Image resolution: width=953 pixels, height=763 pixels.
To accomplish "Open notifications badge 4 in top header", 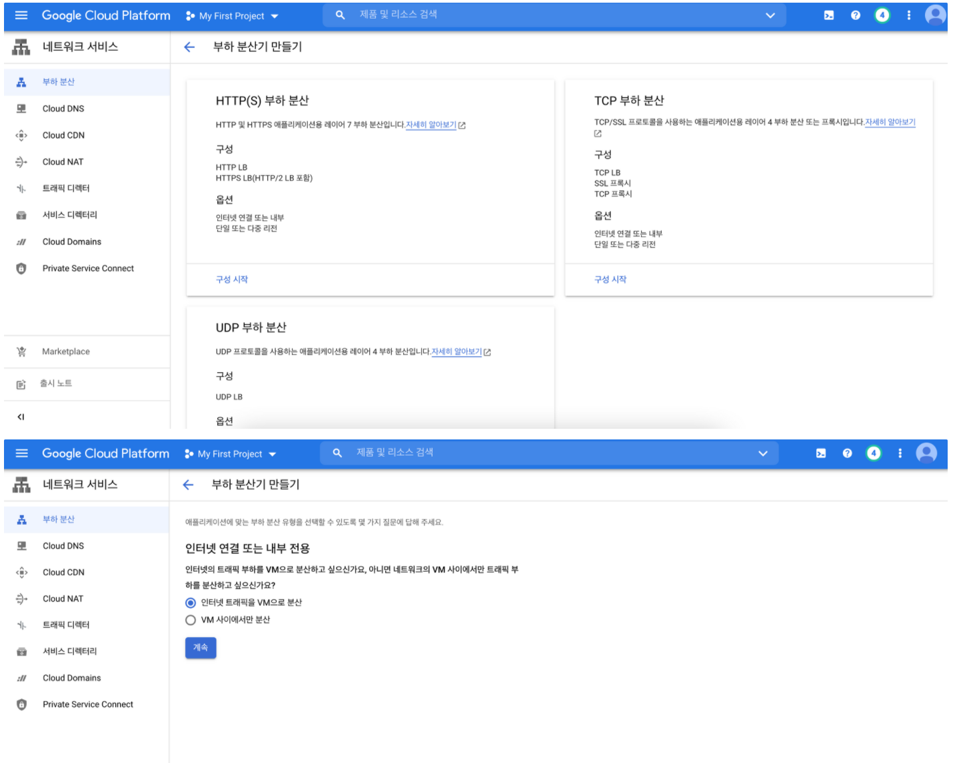I will pos(882,15).
